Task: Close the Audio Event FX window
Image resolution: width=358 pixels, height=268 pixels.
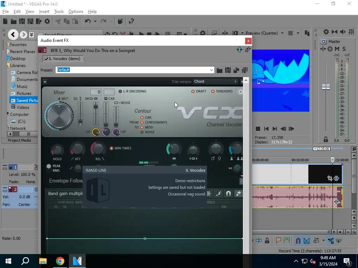Action: (248, 41)
